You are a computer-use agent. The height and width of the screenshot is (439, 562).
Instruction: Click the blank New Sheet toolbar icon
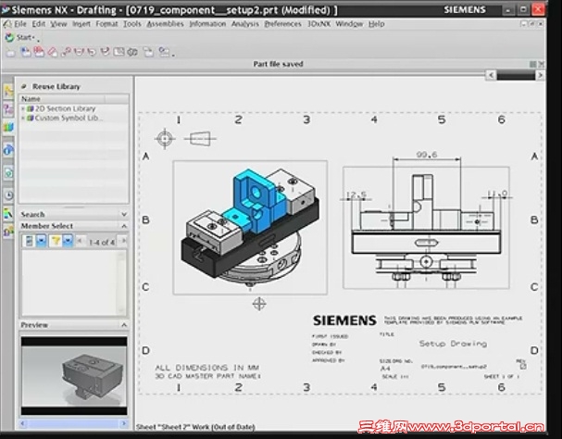point(11,53)
